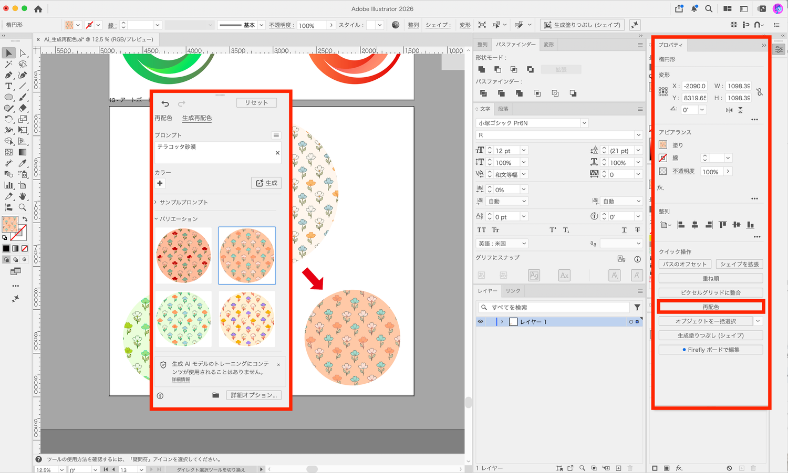788x473 pixels.
Task: Switch to the 再配色 tab
Action: click(x=163, y=118)
